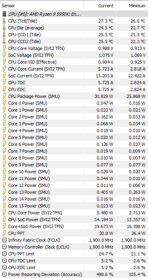This screenshot has height=278, width=148.
Task: Click the Minimum column header
Action: (x=132, y=6)
